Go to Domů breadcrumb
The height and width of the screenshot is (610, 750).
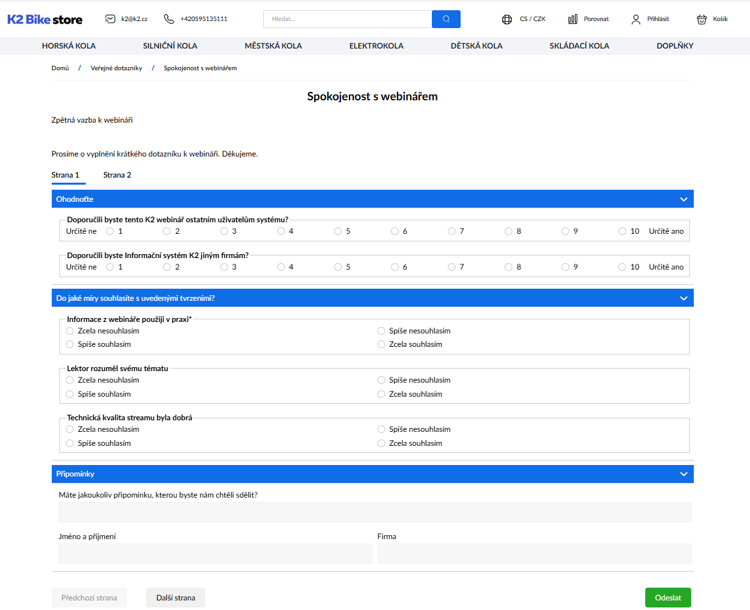click(60, 68)
